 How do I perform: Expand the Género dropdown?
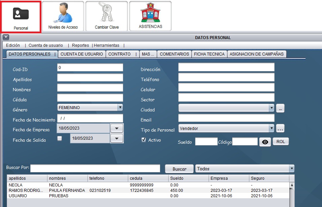pos(120,108)
